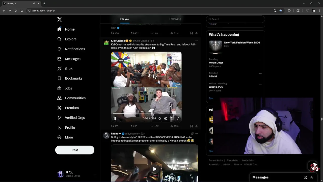This screenshot has width=323, height=182.
Task: Bookmark this page with the star icon
Action: pos(281,11)
